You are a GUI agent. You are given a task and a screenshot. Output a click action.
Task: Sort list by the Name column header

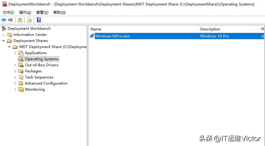coord(143,29)
